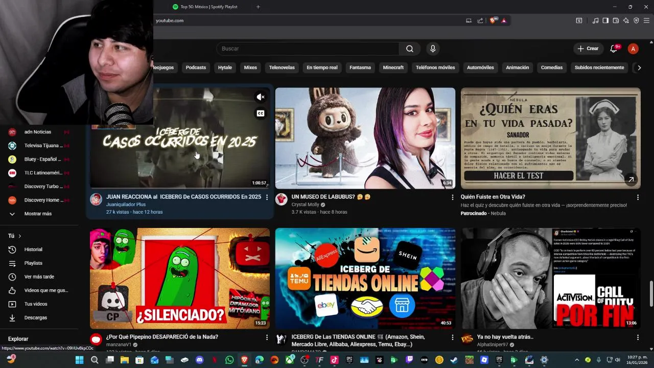The height and width of the screenshot is (368, 654).
Task: Open options for Ya no hay vuelta atrás video
Action: click(638, 337)
